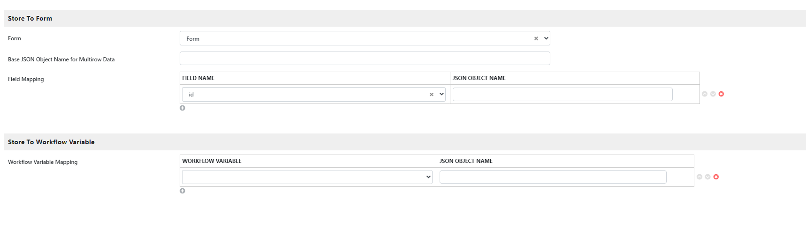Add a new Field Mapping row
Image resolution: width=806 pixels, height=244 pixels.
tap(182, 108)
